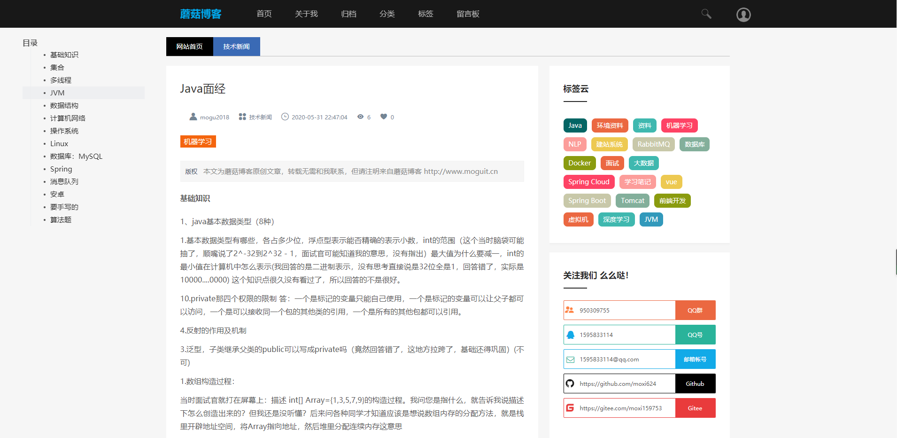
Task: Open 标签 in the top navigation
Action: pos(425,14)
